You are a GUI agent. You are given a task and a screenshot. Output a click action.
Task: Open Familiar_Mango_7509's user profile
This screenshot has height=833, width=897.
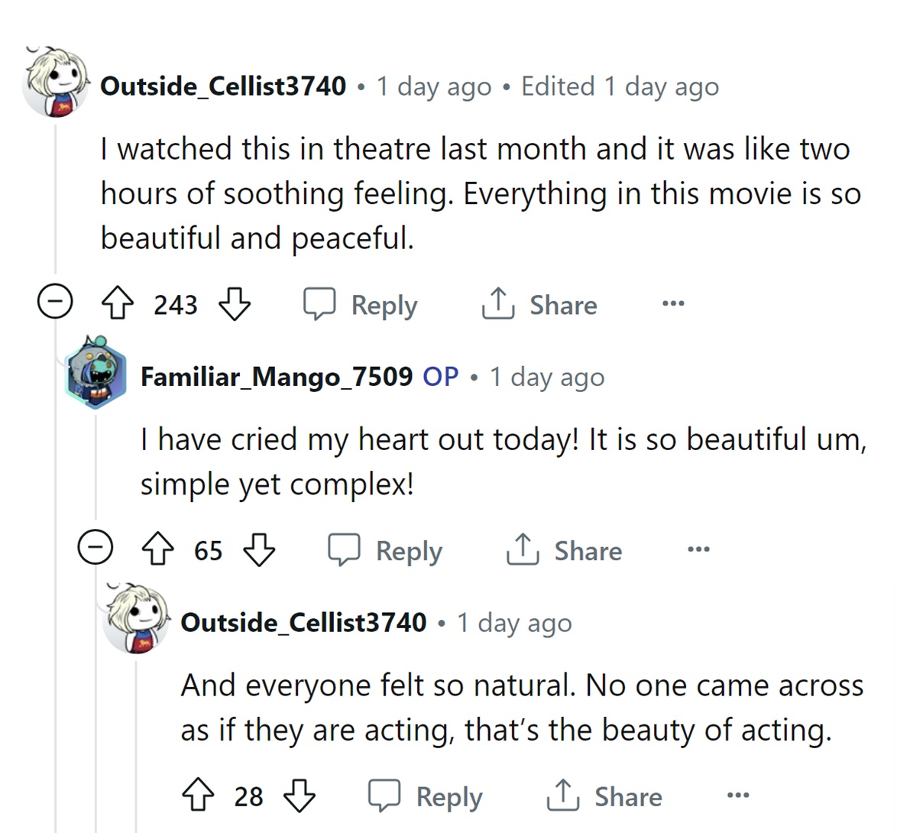point(277,377)
